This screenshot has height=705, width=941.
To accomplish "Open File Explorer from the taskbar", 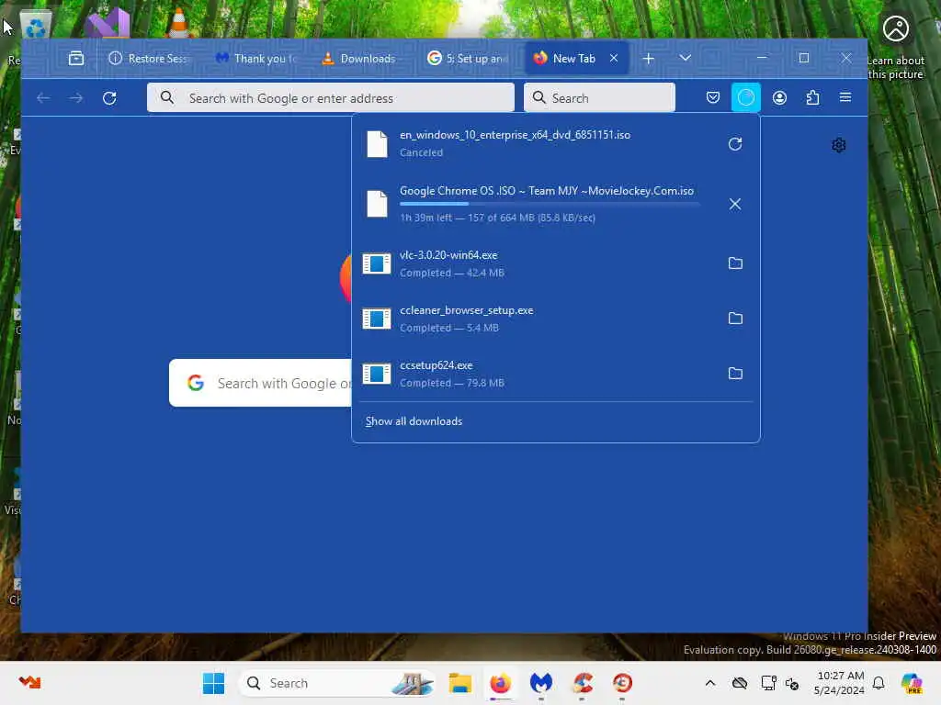I will (x=459, y=683).
